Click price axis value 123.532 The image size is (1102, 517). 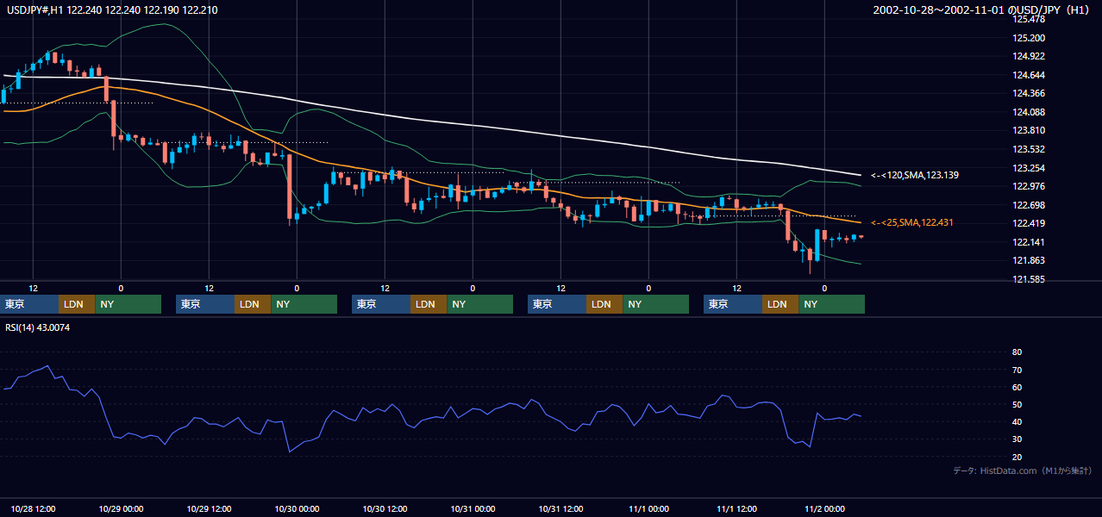point(1029,149)
